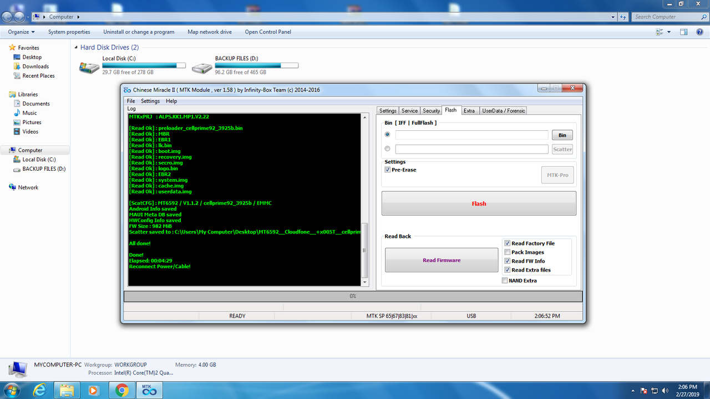
Task: Enable NAND Extra checkbox
Action: click(504, 280)
